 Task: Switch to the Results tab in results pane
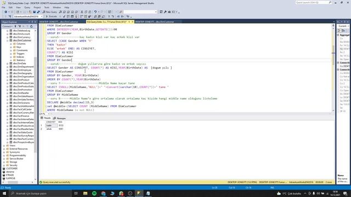(46, 118)
